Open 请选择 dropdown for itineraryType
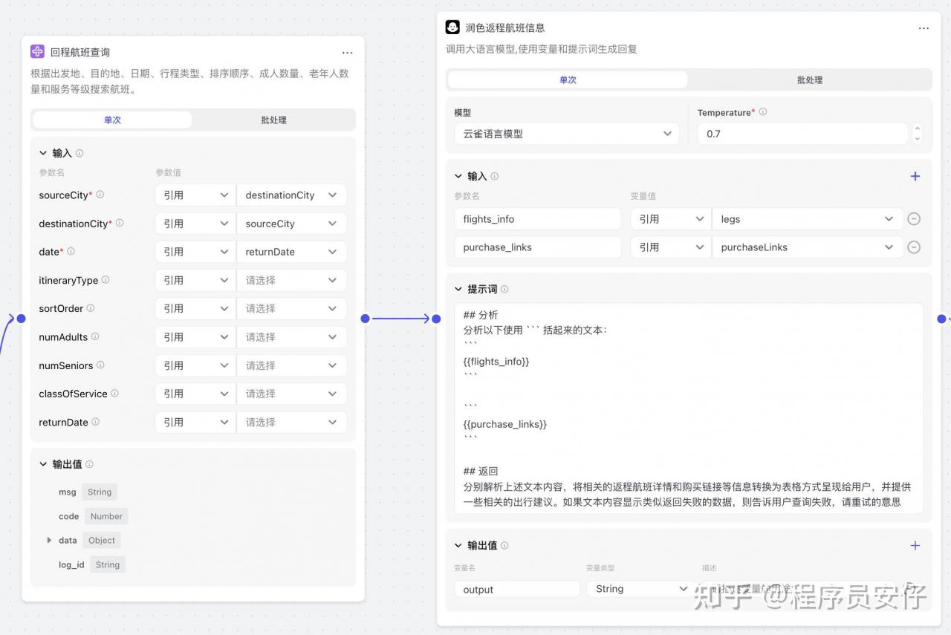This screenshot has width=951, height=635. pos(291,280)
